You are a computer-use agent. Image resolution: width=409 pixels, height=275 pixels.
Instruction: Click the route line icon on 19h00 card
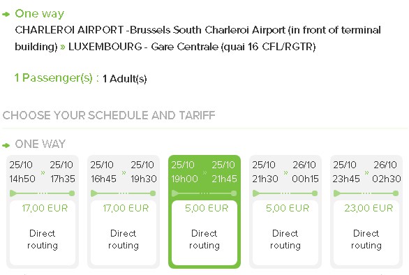tap(204, 193)
